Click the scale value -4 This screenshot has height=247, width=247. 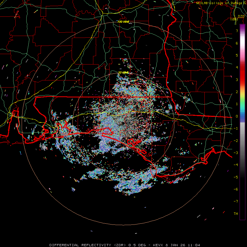click(x=236, y=165)
